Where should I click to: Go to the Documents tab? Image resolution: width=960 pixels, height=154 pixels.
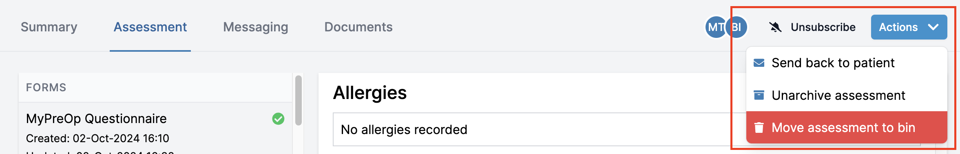358,27
